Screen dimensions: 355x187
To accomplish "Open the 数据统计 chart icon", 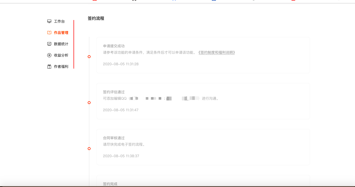I will pyautogui.click(x=49, y=44).
